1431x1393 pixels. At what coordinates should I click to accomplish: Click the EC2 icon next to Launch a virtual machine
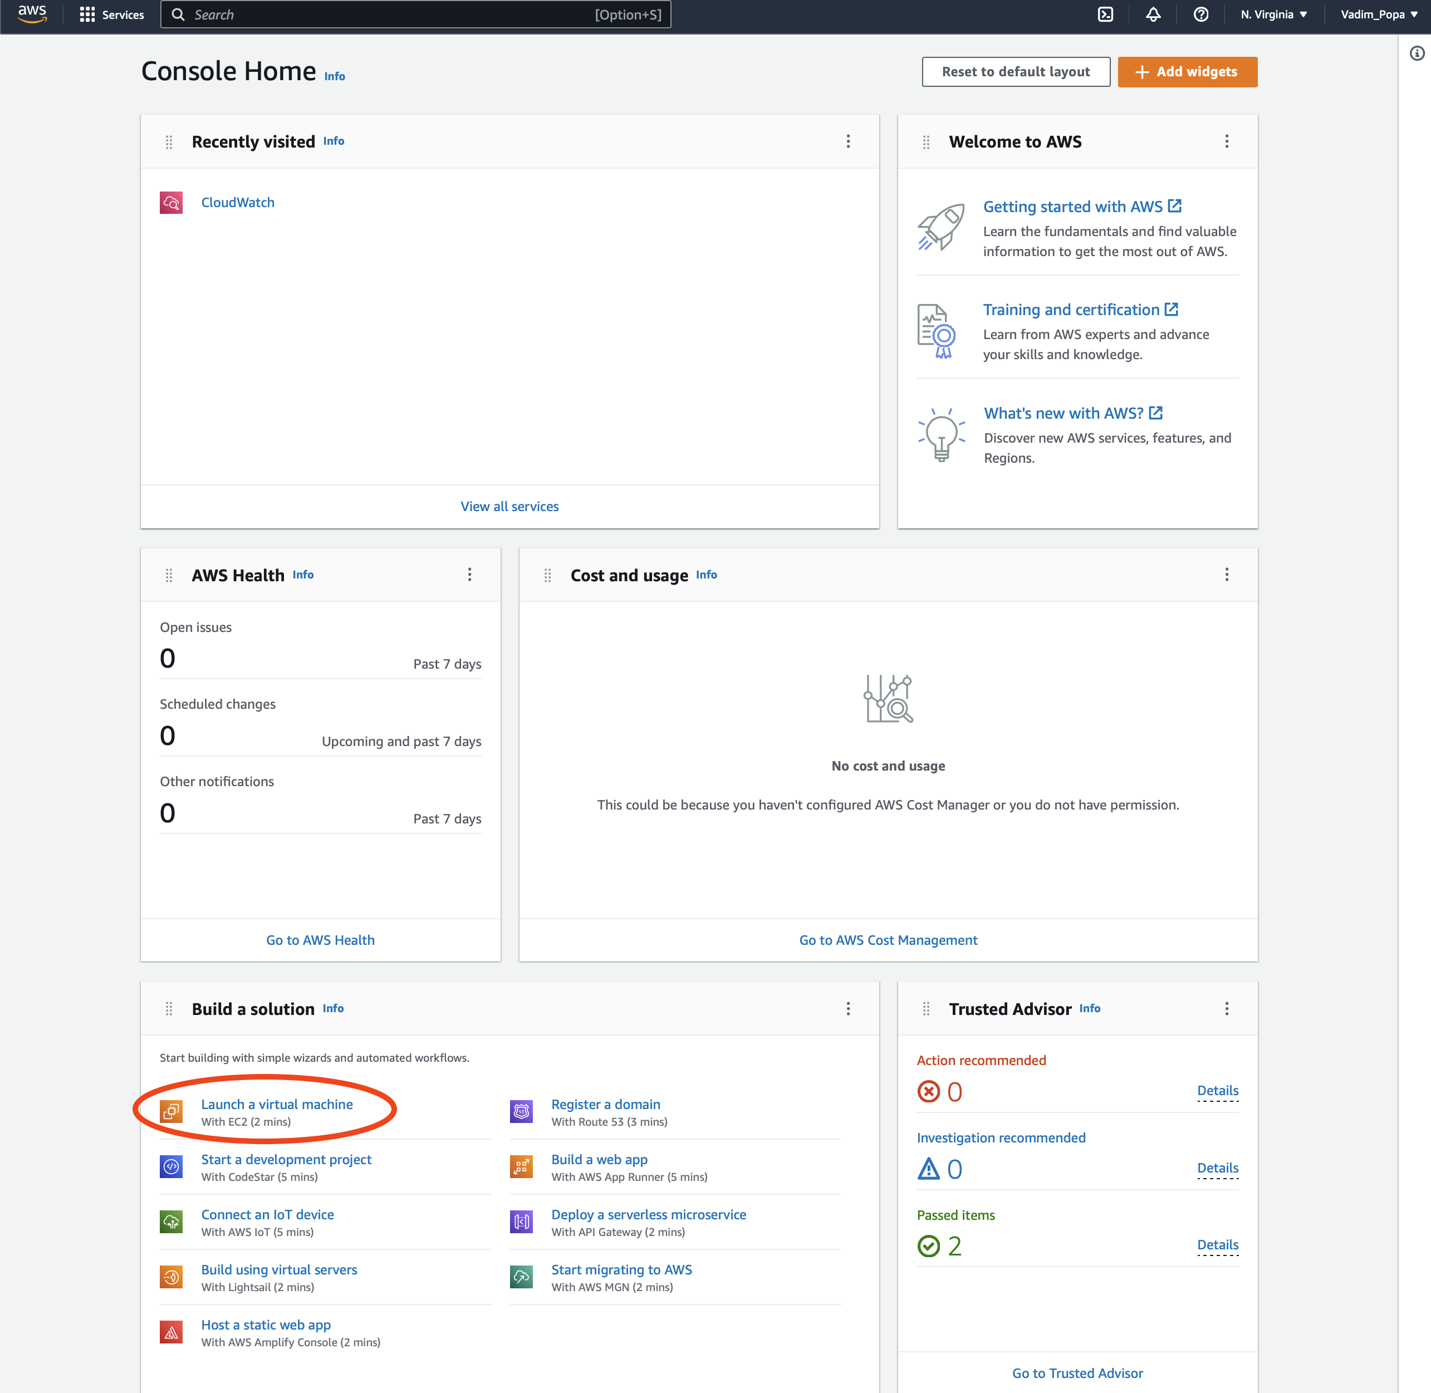(x=171, y=1111)
